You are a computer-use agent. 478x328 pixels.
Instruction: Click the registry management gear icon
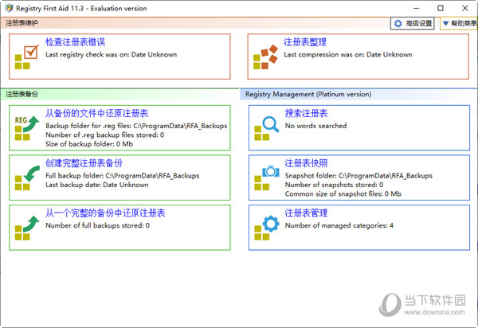(x=267, y=228)
